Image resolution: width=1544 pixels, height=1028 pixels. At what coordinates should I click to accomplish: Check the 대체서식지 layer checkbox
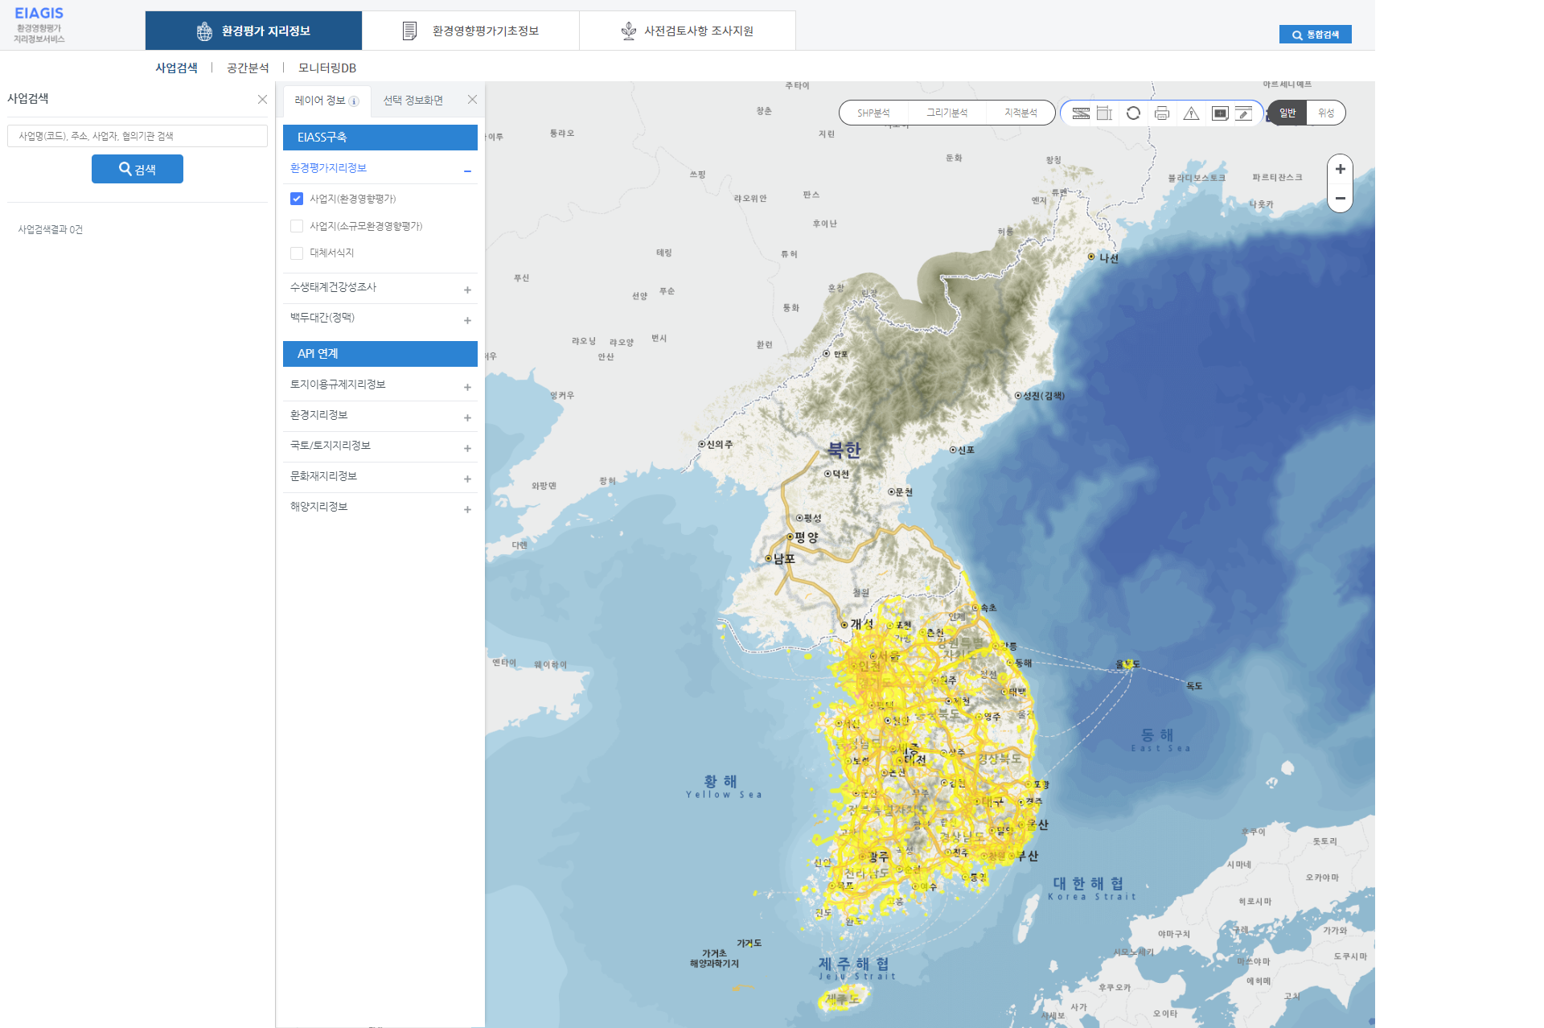pyautogui.click(x=297, y=253)
